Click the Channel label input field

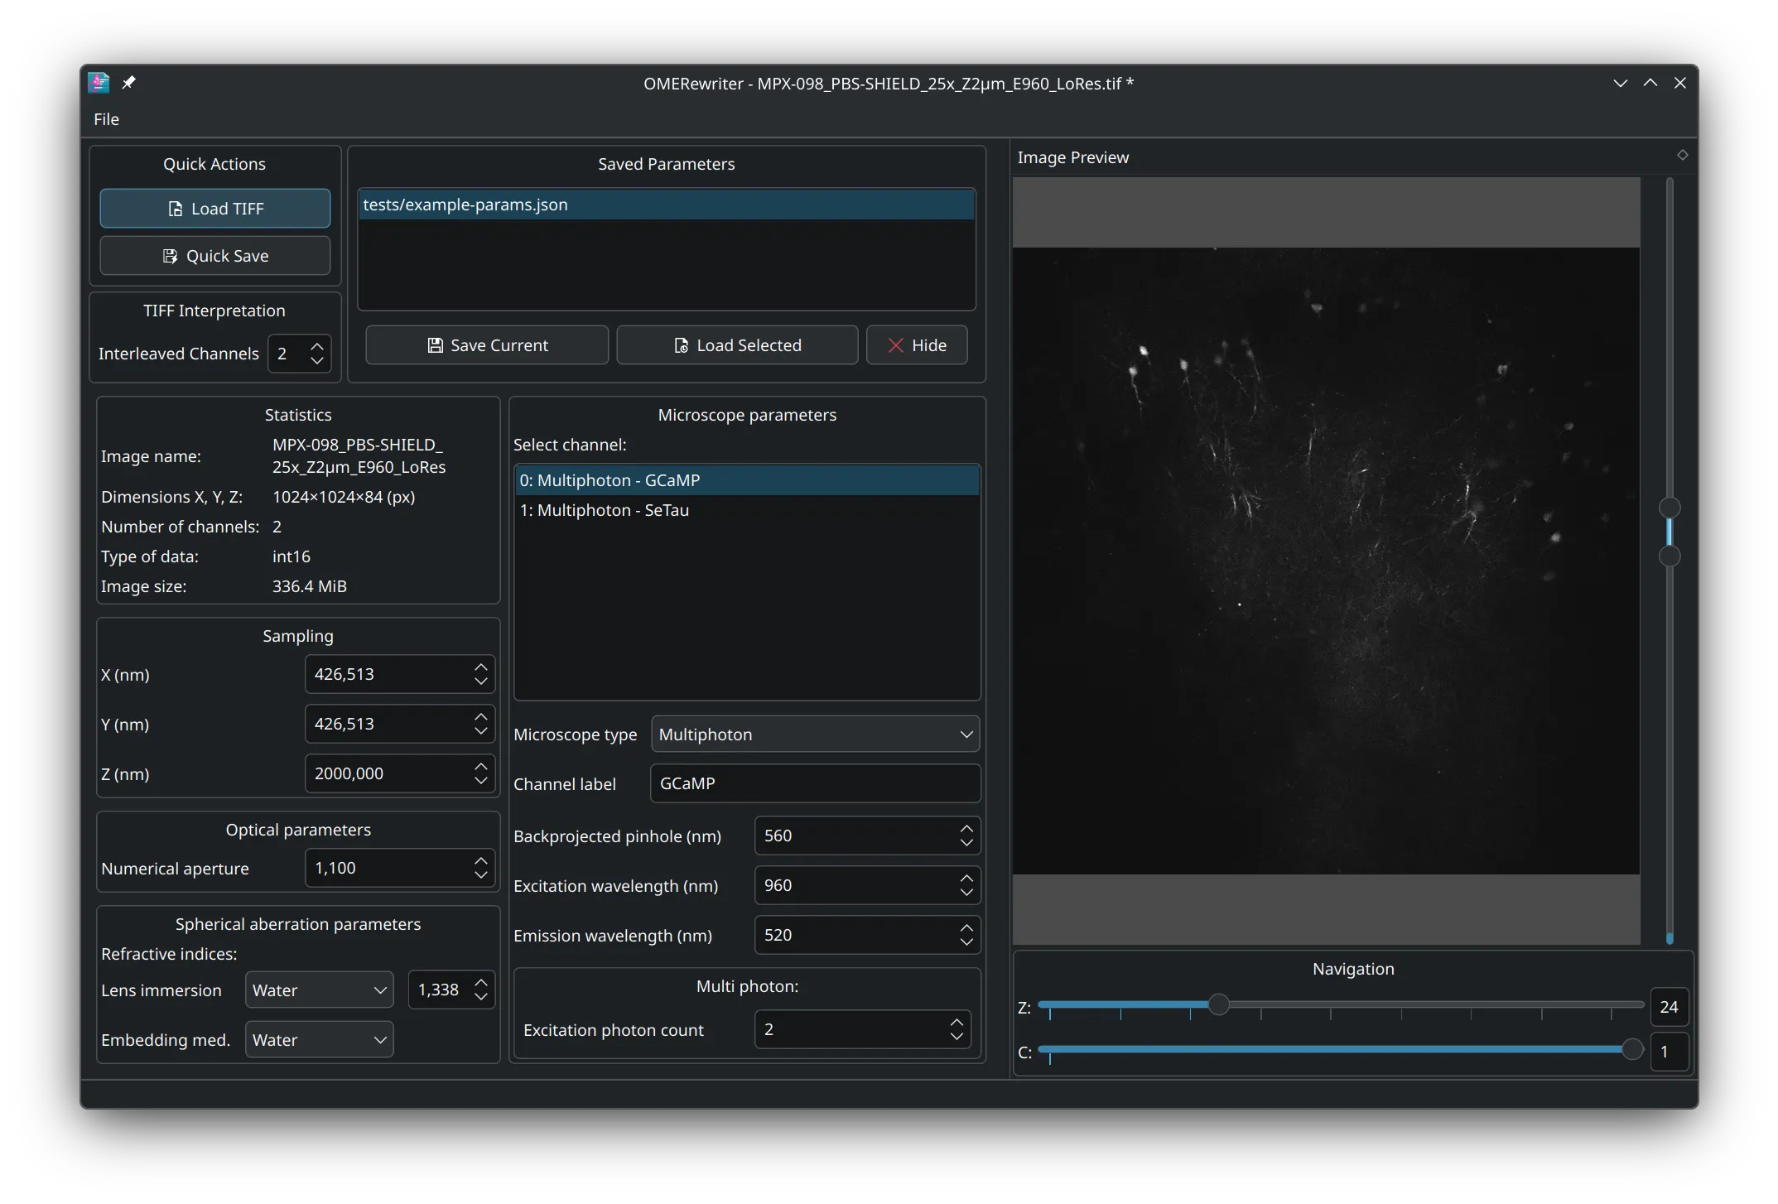pos(816,783)
